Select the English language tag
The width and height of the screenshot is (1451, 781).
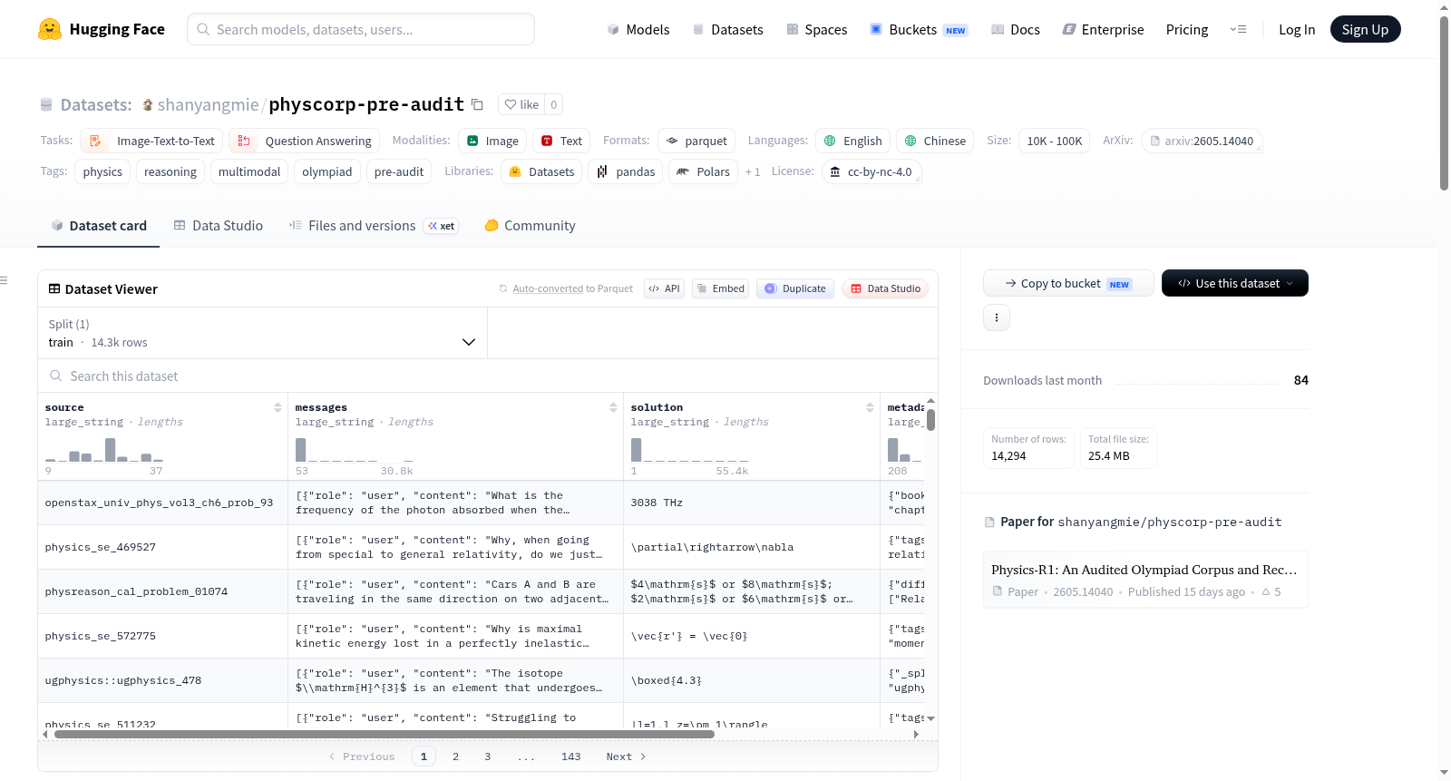pyautogui.click(x=852, y=141)
